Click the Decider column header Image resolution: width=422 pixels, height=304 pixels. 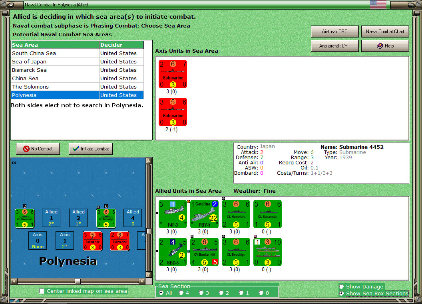pyautogui.click(x=121, y=45)
